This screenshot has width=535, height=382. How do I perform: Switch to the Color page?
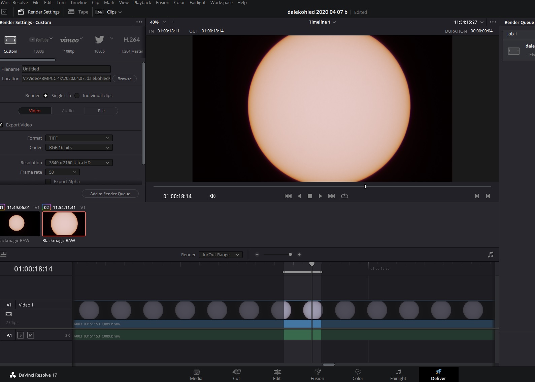point(358,374)
